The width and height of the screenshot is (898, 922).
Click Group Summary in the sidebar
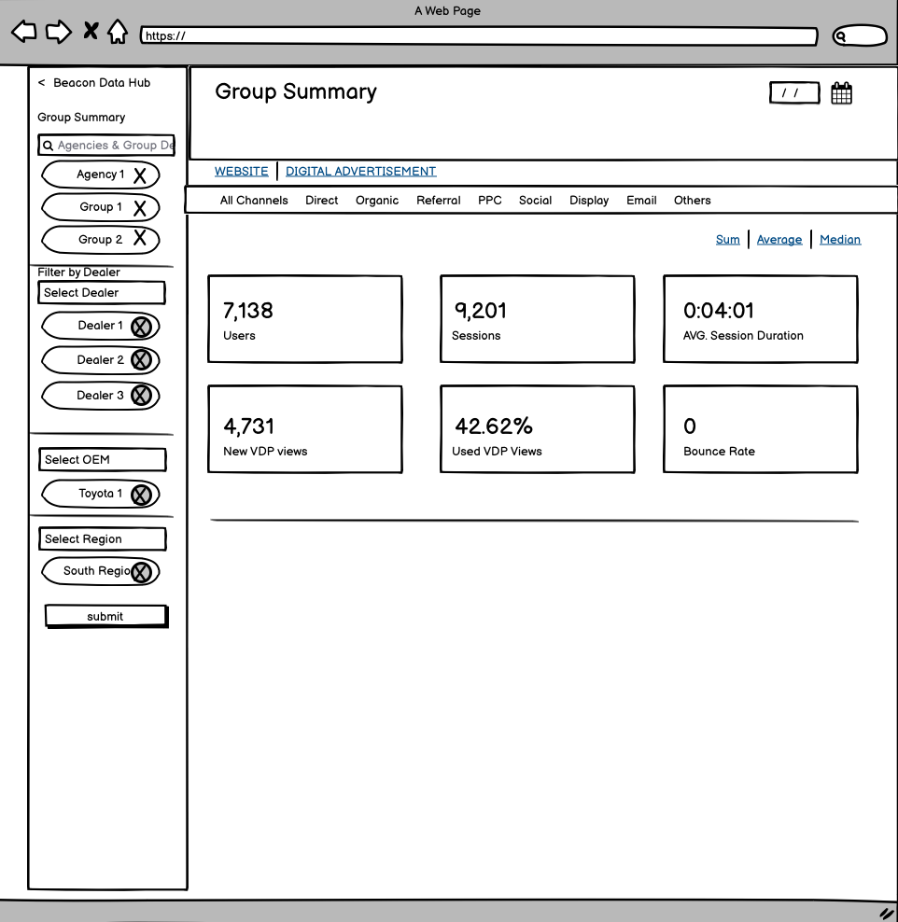pos(81,117)
